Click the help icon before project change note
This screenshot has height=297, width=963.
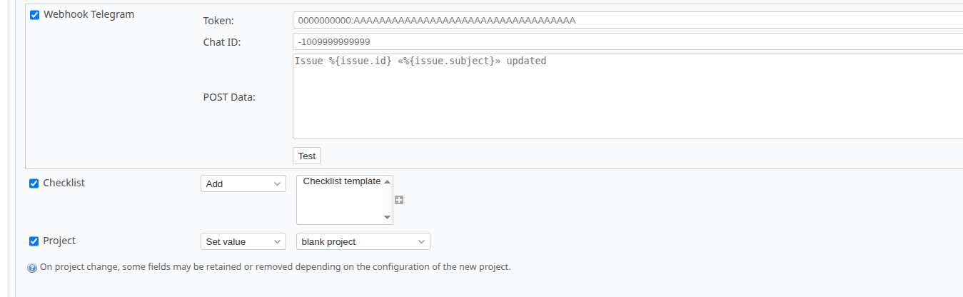pyautogui.click(x=32, y=268)
